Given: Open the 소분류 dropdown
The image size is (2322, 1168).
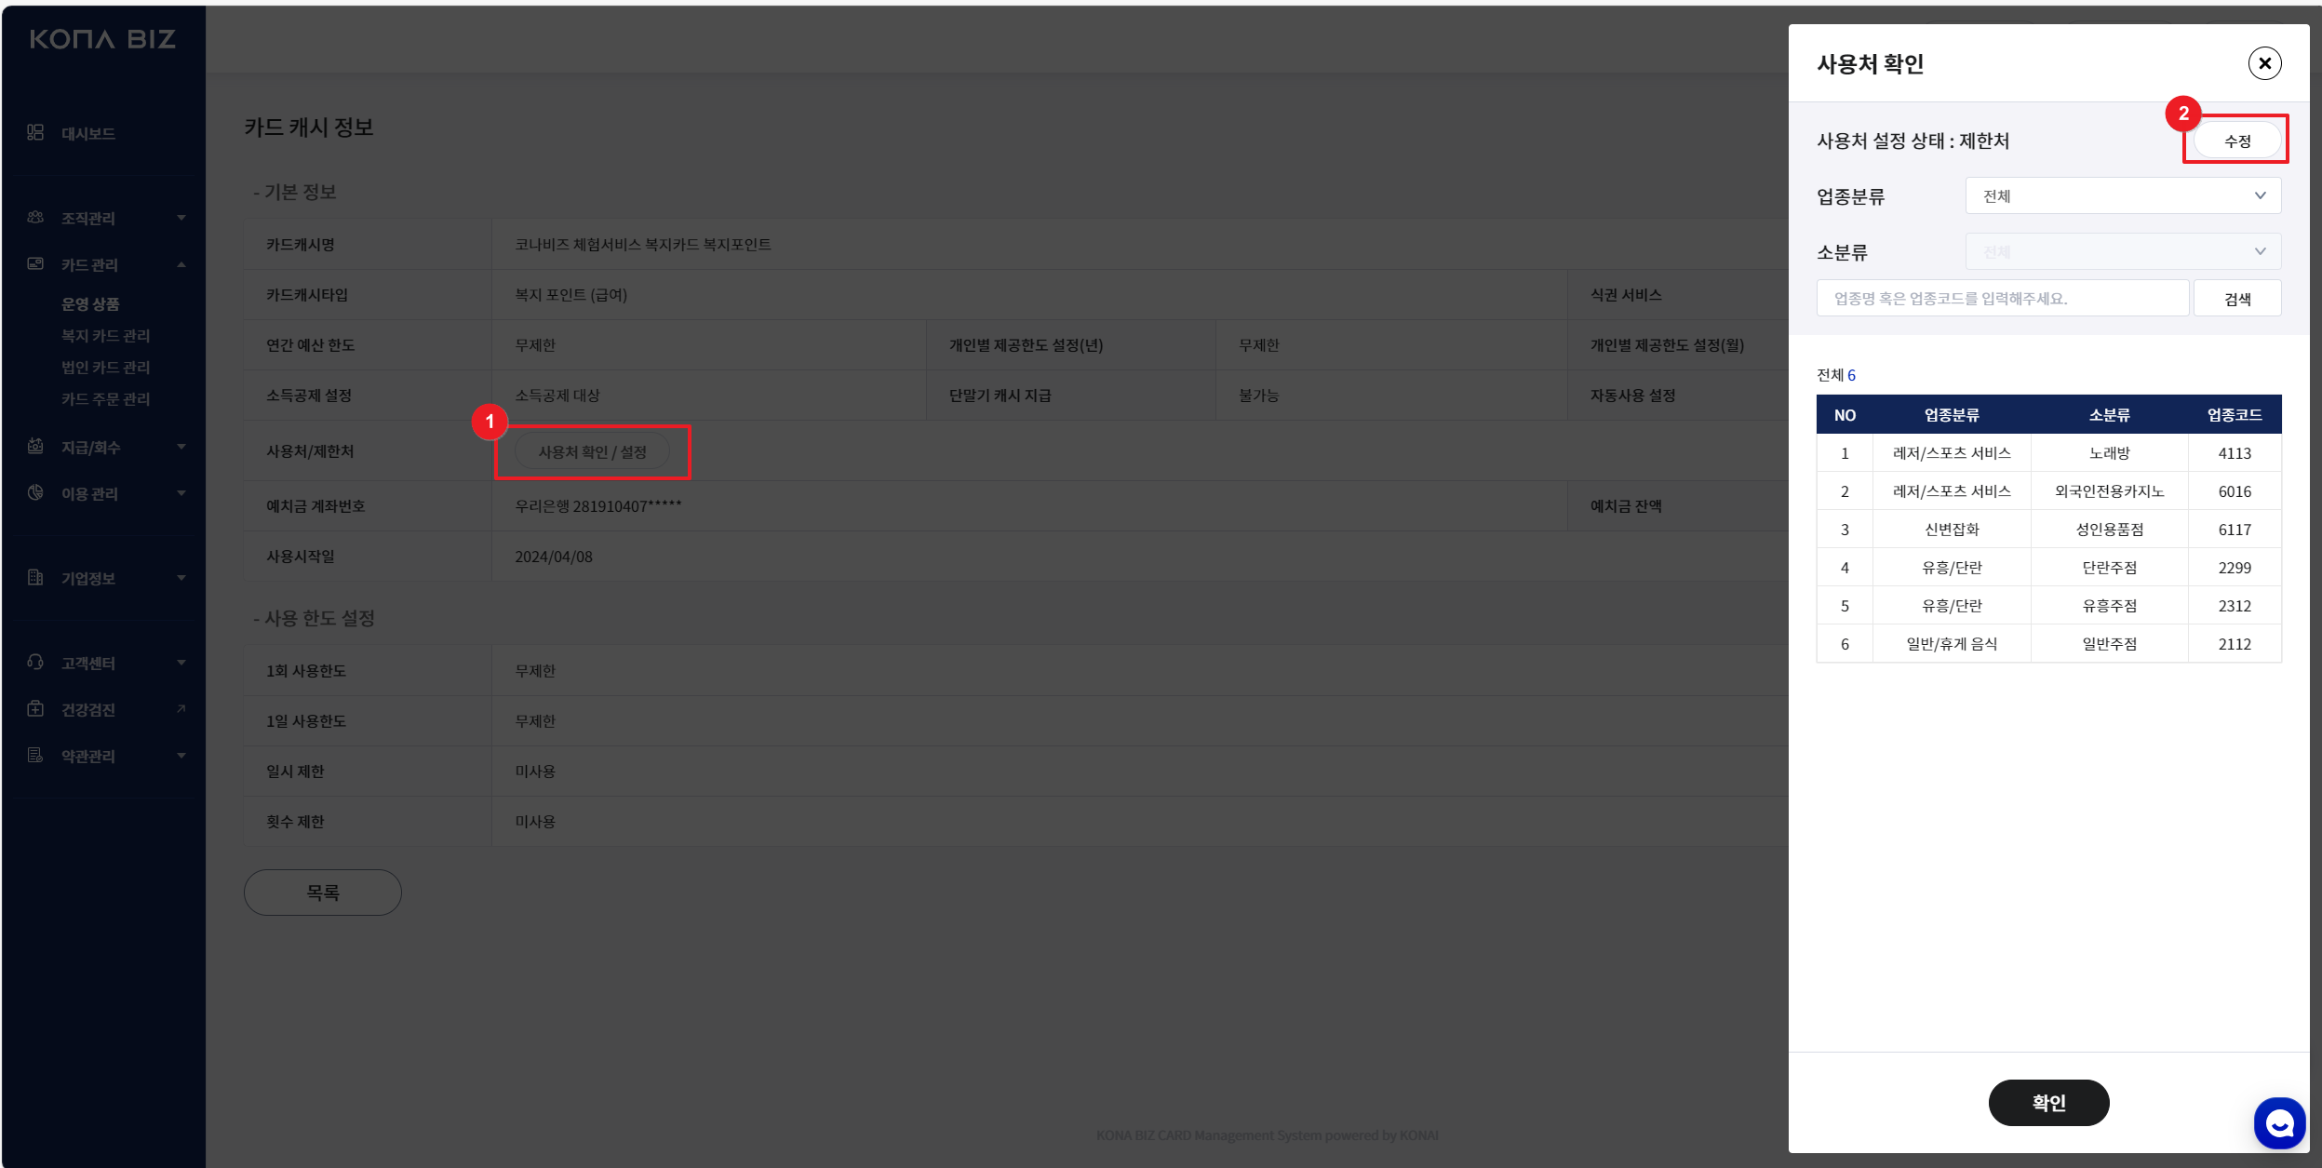Looking at the screenshot, I should (2122, 252).
